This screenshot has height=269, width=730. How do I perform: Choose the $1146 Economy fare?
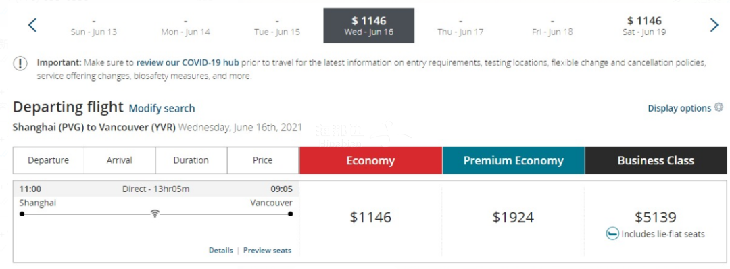tap(370, 218)
